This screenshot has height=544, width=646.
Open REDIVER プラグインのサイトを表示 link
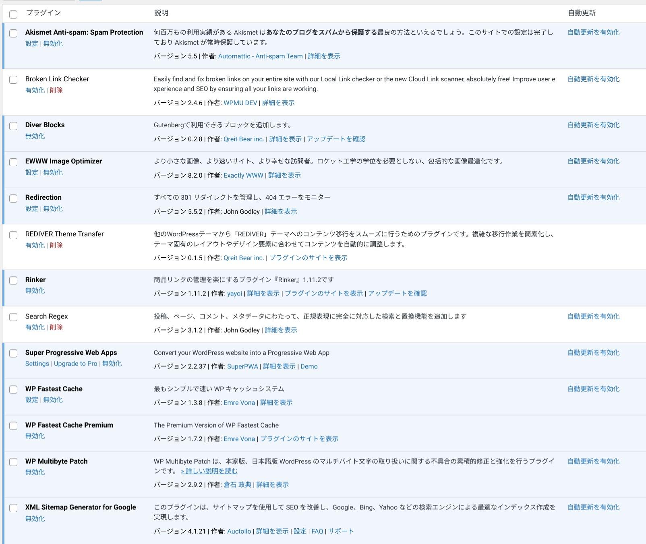click(x=308, y=258)
